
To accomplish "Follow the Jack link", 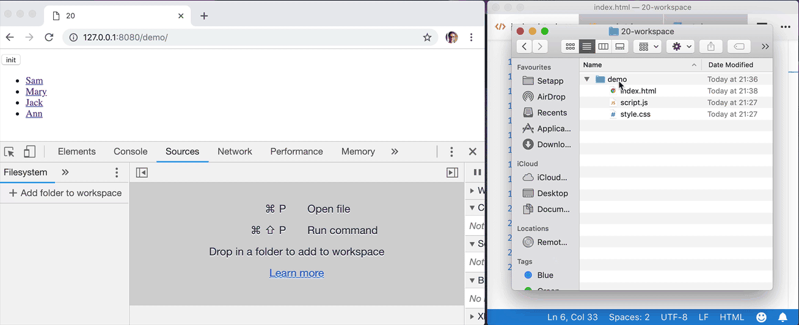I will click(x=34, y=103).
